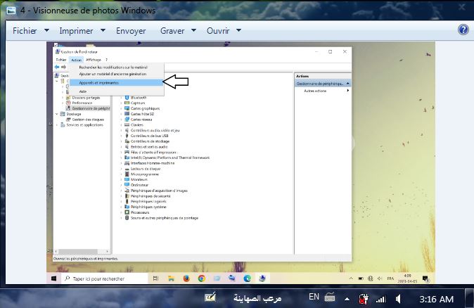474x308 pixels.
Task: Select pictured Ordinateur row
Action: coord(136,185)
